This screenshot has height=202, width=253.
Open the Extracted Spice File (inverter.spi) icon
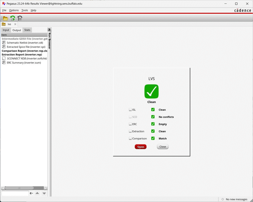tap(4, 47)
